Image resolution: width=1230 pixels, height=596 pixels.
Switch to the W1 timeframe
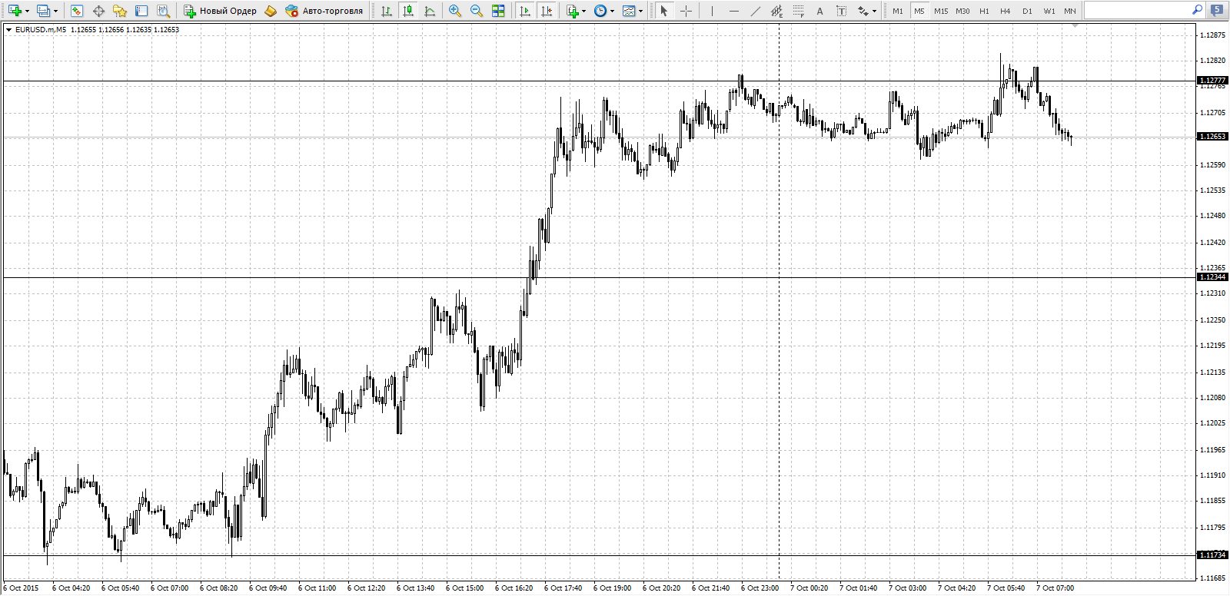(1049, 11)
